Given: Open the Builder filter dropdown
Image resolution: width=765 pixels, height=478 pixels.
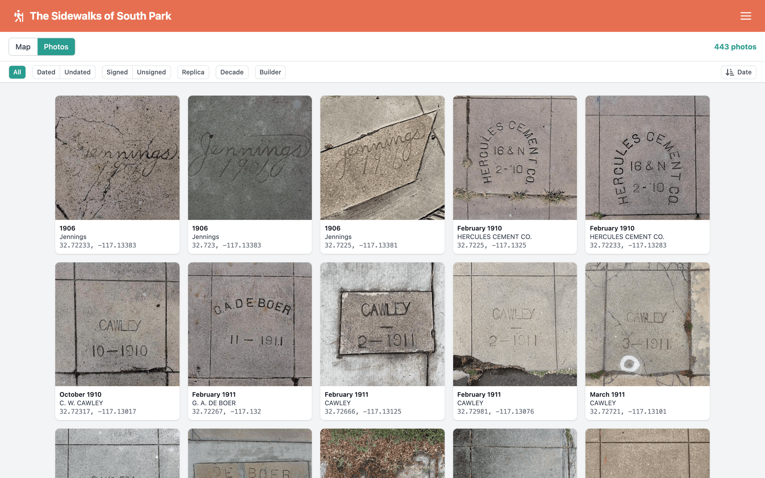Looking at the screenshot, I should pyautogui.click(x=270, y=72).
